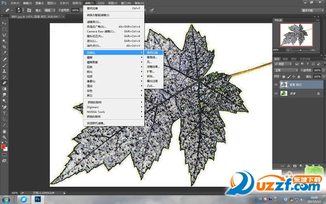Toggle visibility of bottom background layer
326x204 pixels.
pos(276,94)
